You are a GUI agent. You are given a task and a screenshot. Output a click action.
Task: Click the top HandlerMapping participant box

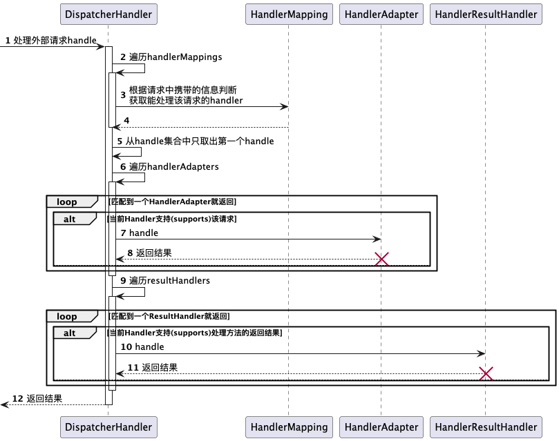pos(289,14)
